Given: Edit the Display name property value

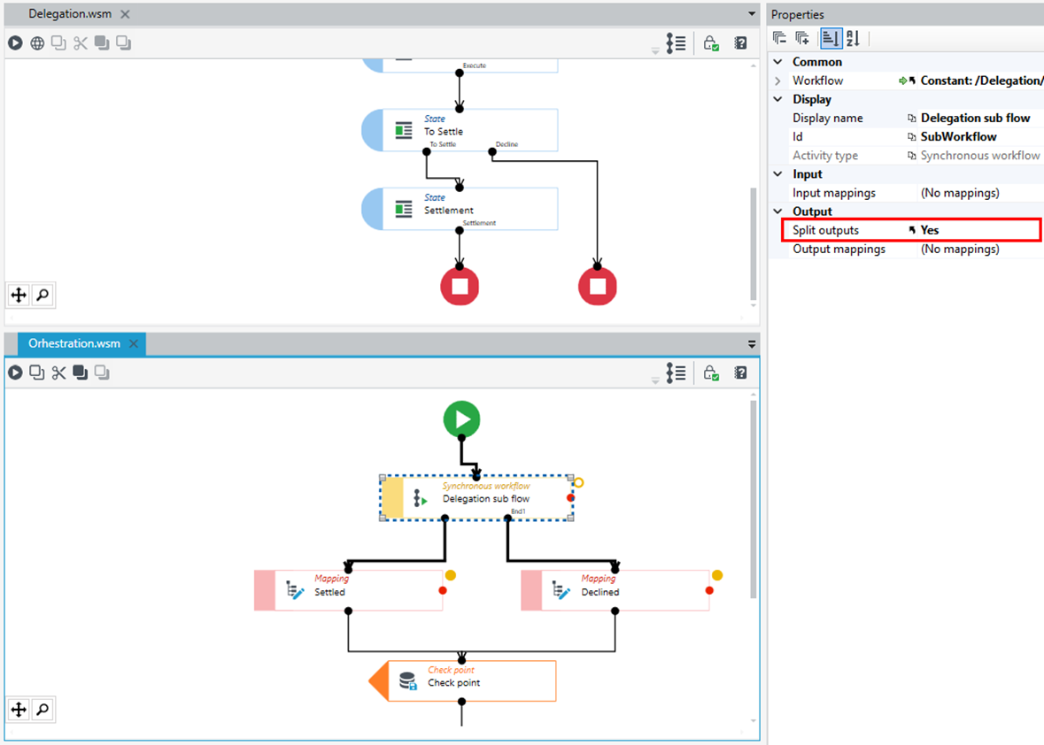Looking at the screenshot, I should point(975,118).
